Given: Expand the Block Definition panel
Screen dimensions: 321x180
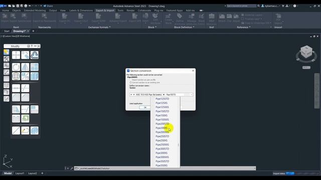Looking at the screenshot, I should (x=184, y=27).
